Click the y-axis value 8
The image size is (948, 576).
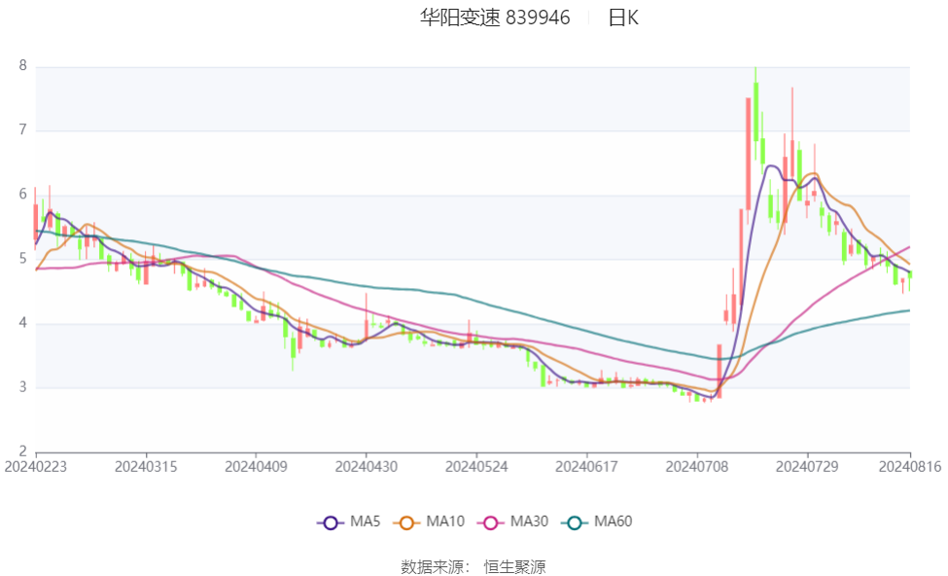coord(23,65)
